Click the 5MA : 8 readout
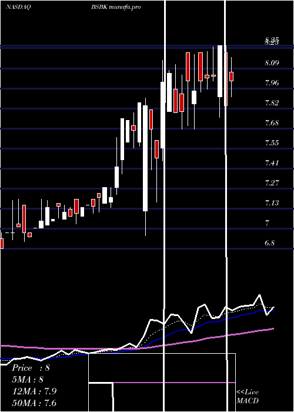 [x=28, y=380]
